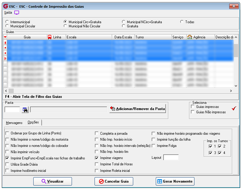
Task: Switch to the Mensagens tab
Action: tap(14, 123)
